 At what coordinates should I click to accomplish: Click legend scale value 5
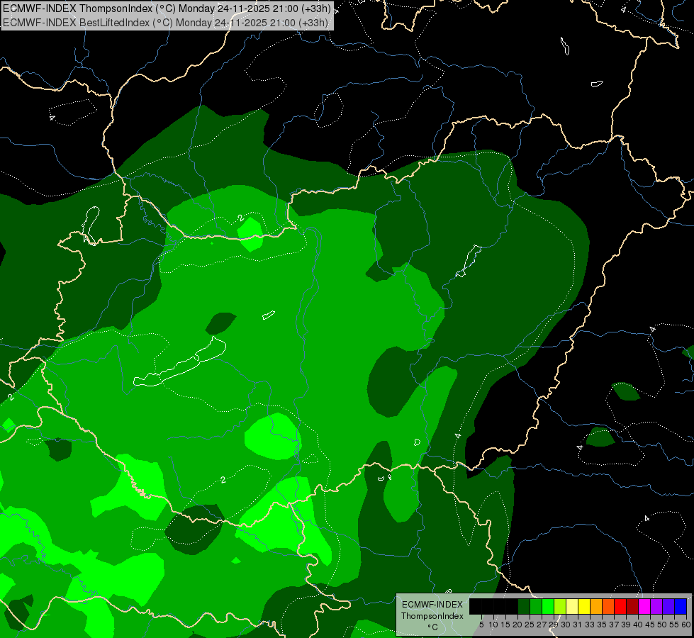pos(481,625)
